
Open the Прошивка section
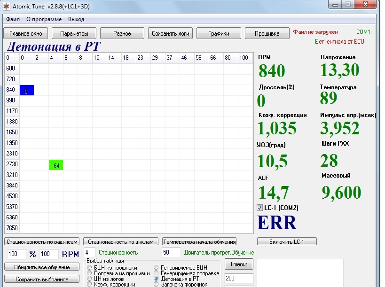(x=267, y=33)
